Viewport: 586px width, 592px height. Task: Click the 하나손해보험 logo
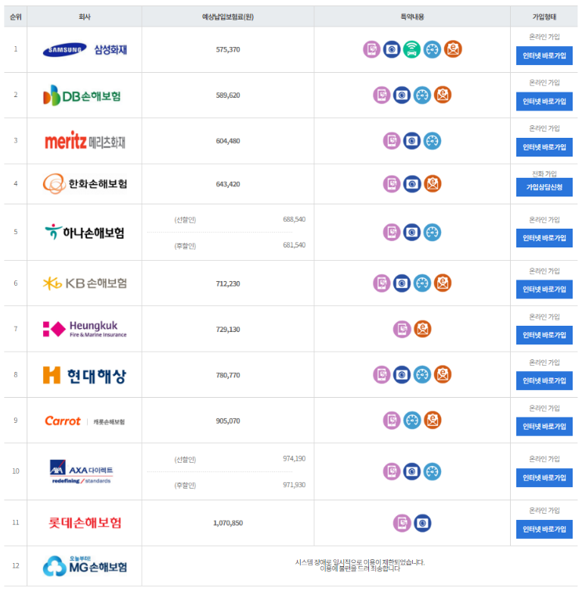tap(85, 233)
